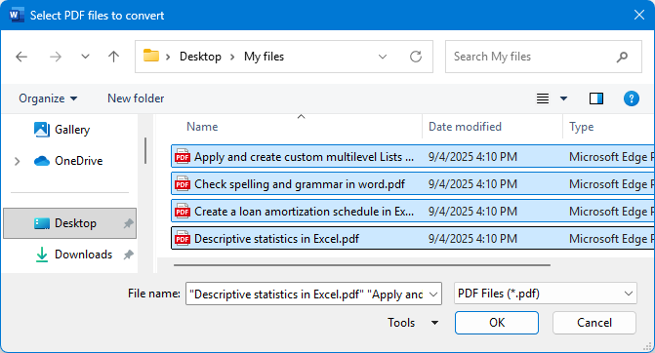Open the File name dropdown arrow
This screenshot has height=353, width=655.
click(433, 294)
